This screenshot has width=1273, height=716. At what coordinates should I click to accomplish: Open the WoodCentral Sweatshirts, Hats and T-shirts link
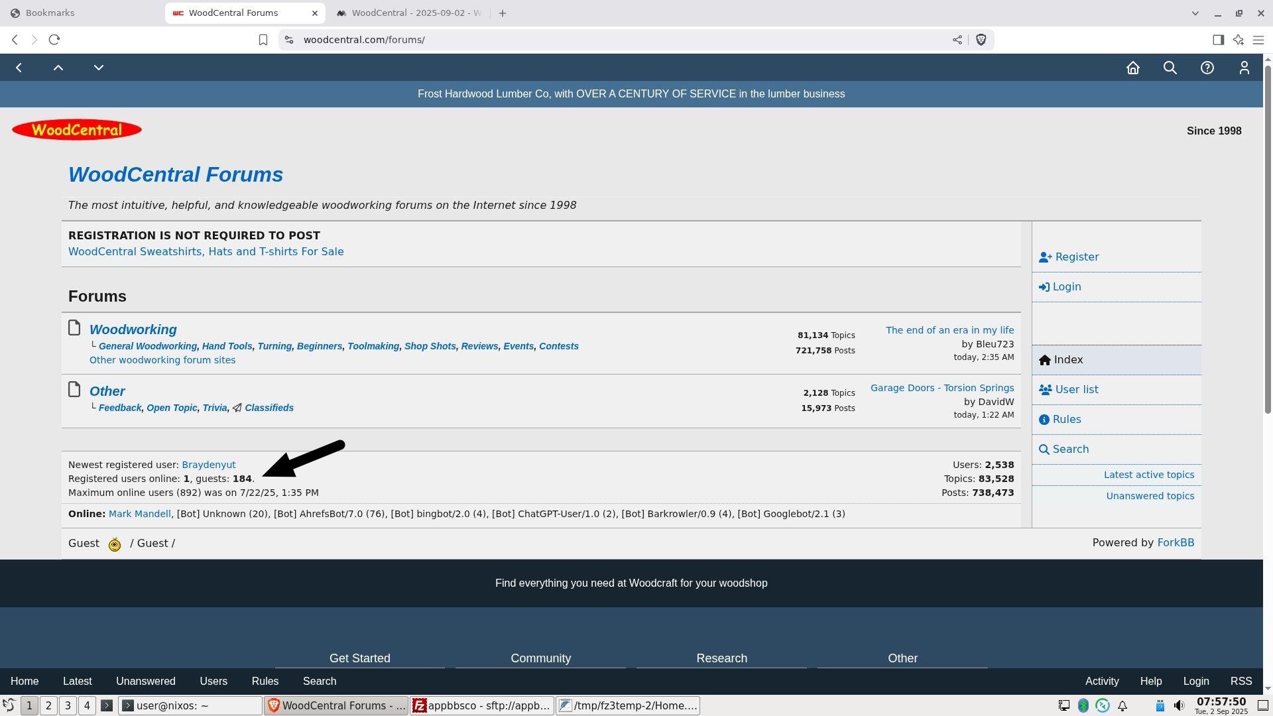click(x=206, y=252)
